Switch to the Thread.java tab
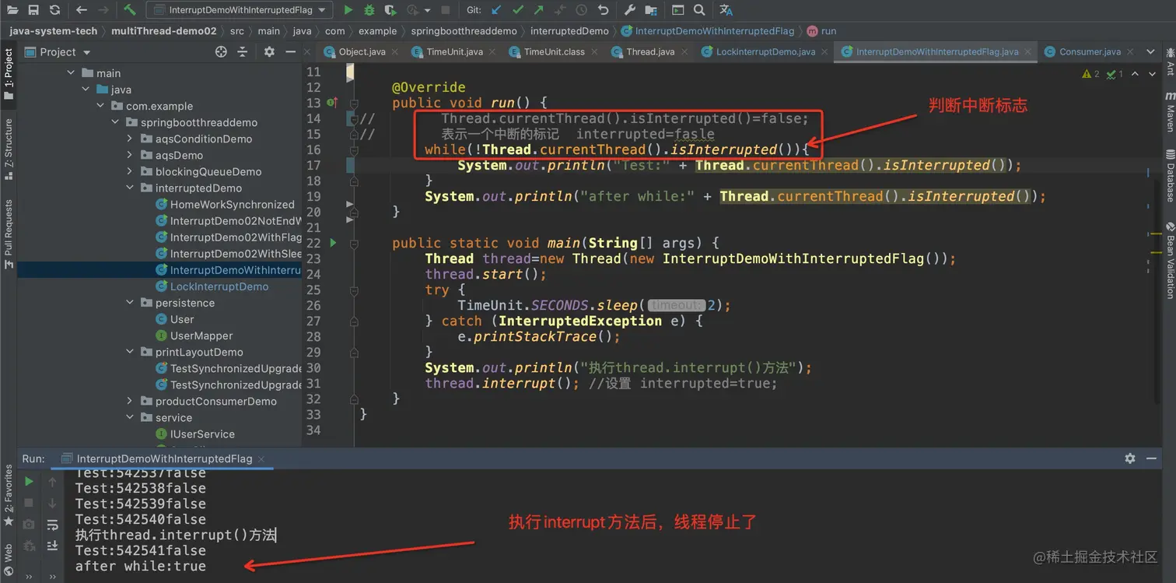Screen dimensions: 1176x583 coord(650,52)
